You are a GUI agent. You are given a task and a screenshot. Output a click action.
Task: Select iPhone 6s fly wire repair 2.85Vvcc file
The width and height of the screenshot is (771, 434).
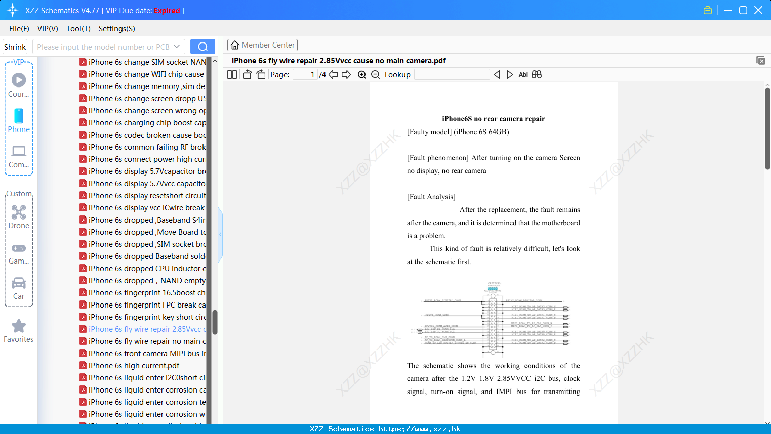point(142,329)
